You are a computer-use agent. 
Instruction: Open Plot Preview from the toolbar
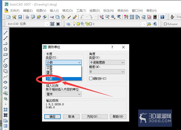point(33,17)
